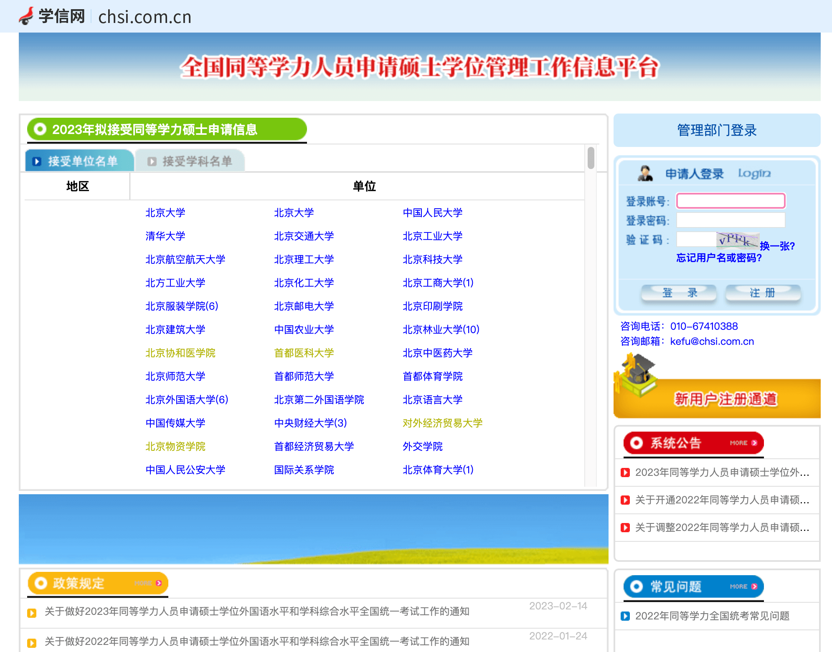
Task: Click 忘记用户名或密码? link
Action: [x=719, y=258]
